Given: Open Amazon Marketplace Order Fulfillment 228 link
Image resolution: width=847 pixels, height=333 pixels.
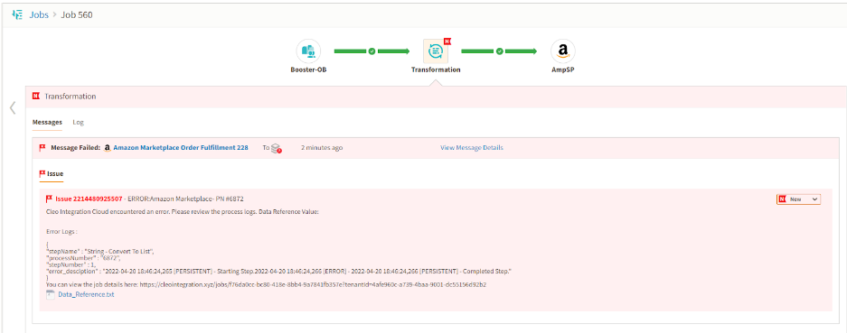Looking at the screenshot, I should click(181, 147).
